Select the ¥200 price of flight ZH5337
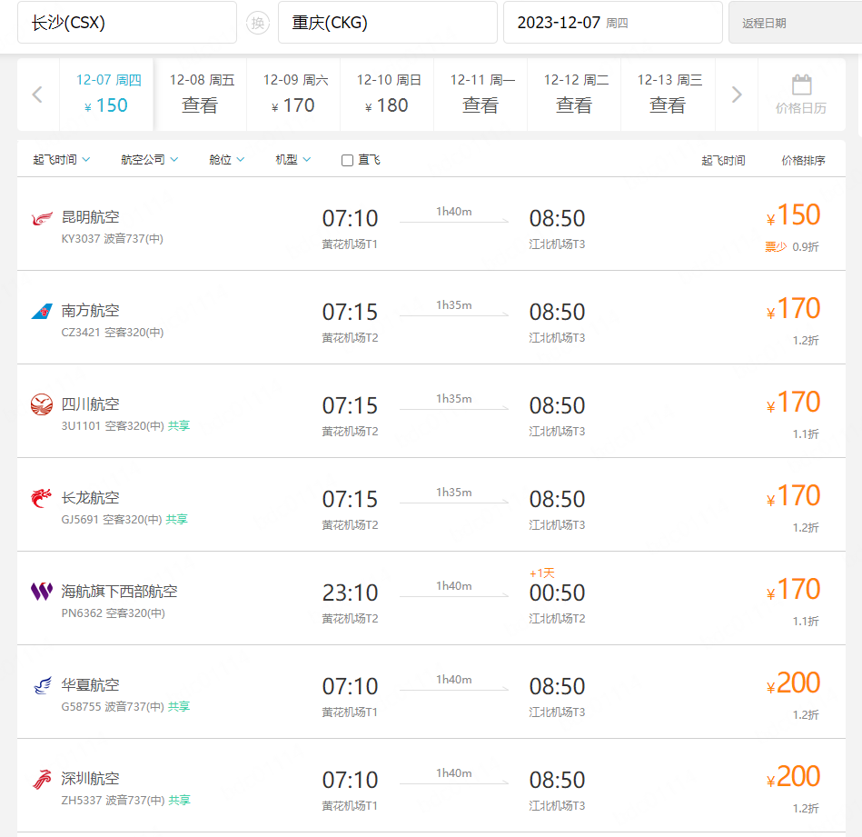The image size is (862, 837). click(x=793, y=776)
